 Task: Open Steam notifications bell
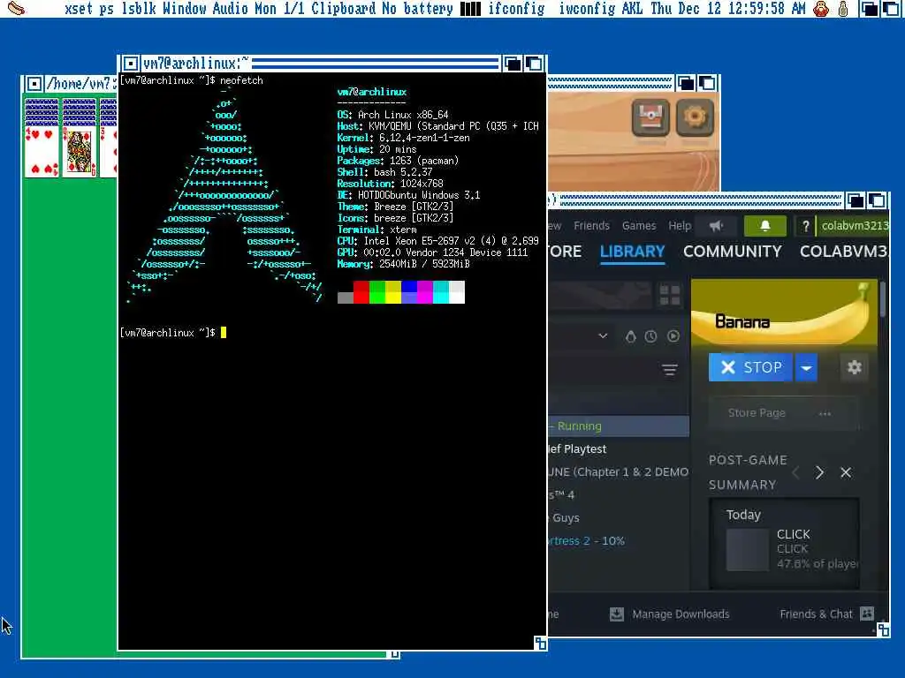(x=764, y=225)
